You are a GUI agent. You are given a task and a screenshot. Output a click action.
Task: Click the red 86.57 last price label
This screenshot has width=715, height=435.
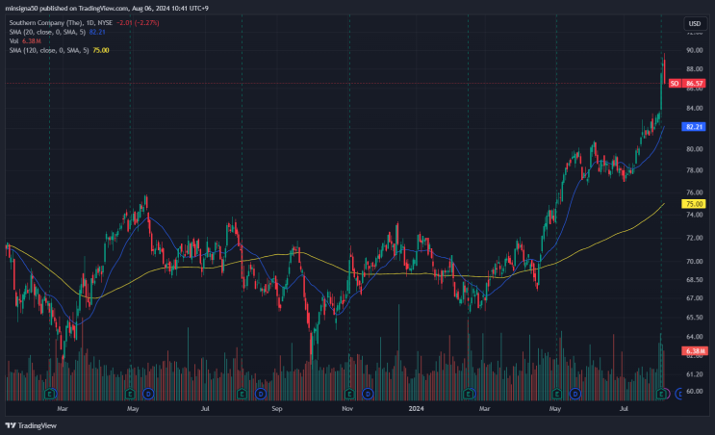point(694,84)
